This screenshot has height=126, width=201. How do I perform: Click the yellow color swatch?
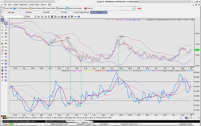pyautogui.click(x=7, y=116)
